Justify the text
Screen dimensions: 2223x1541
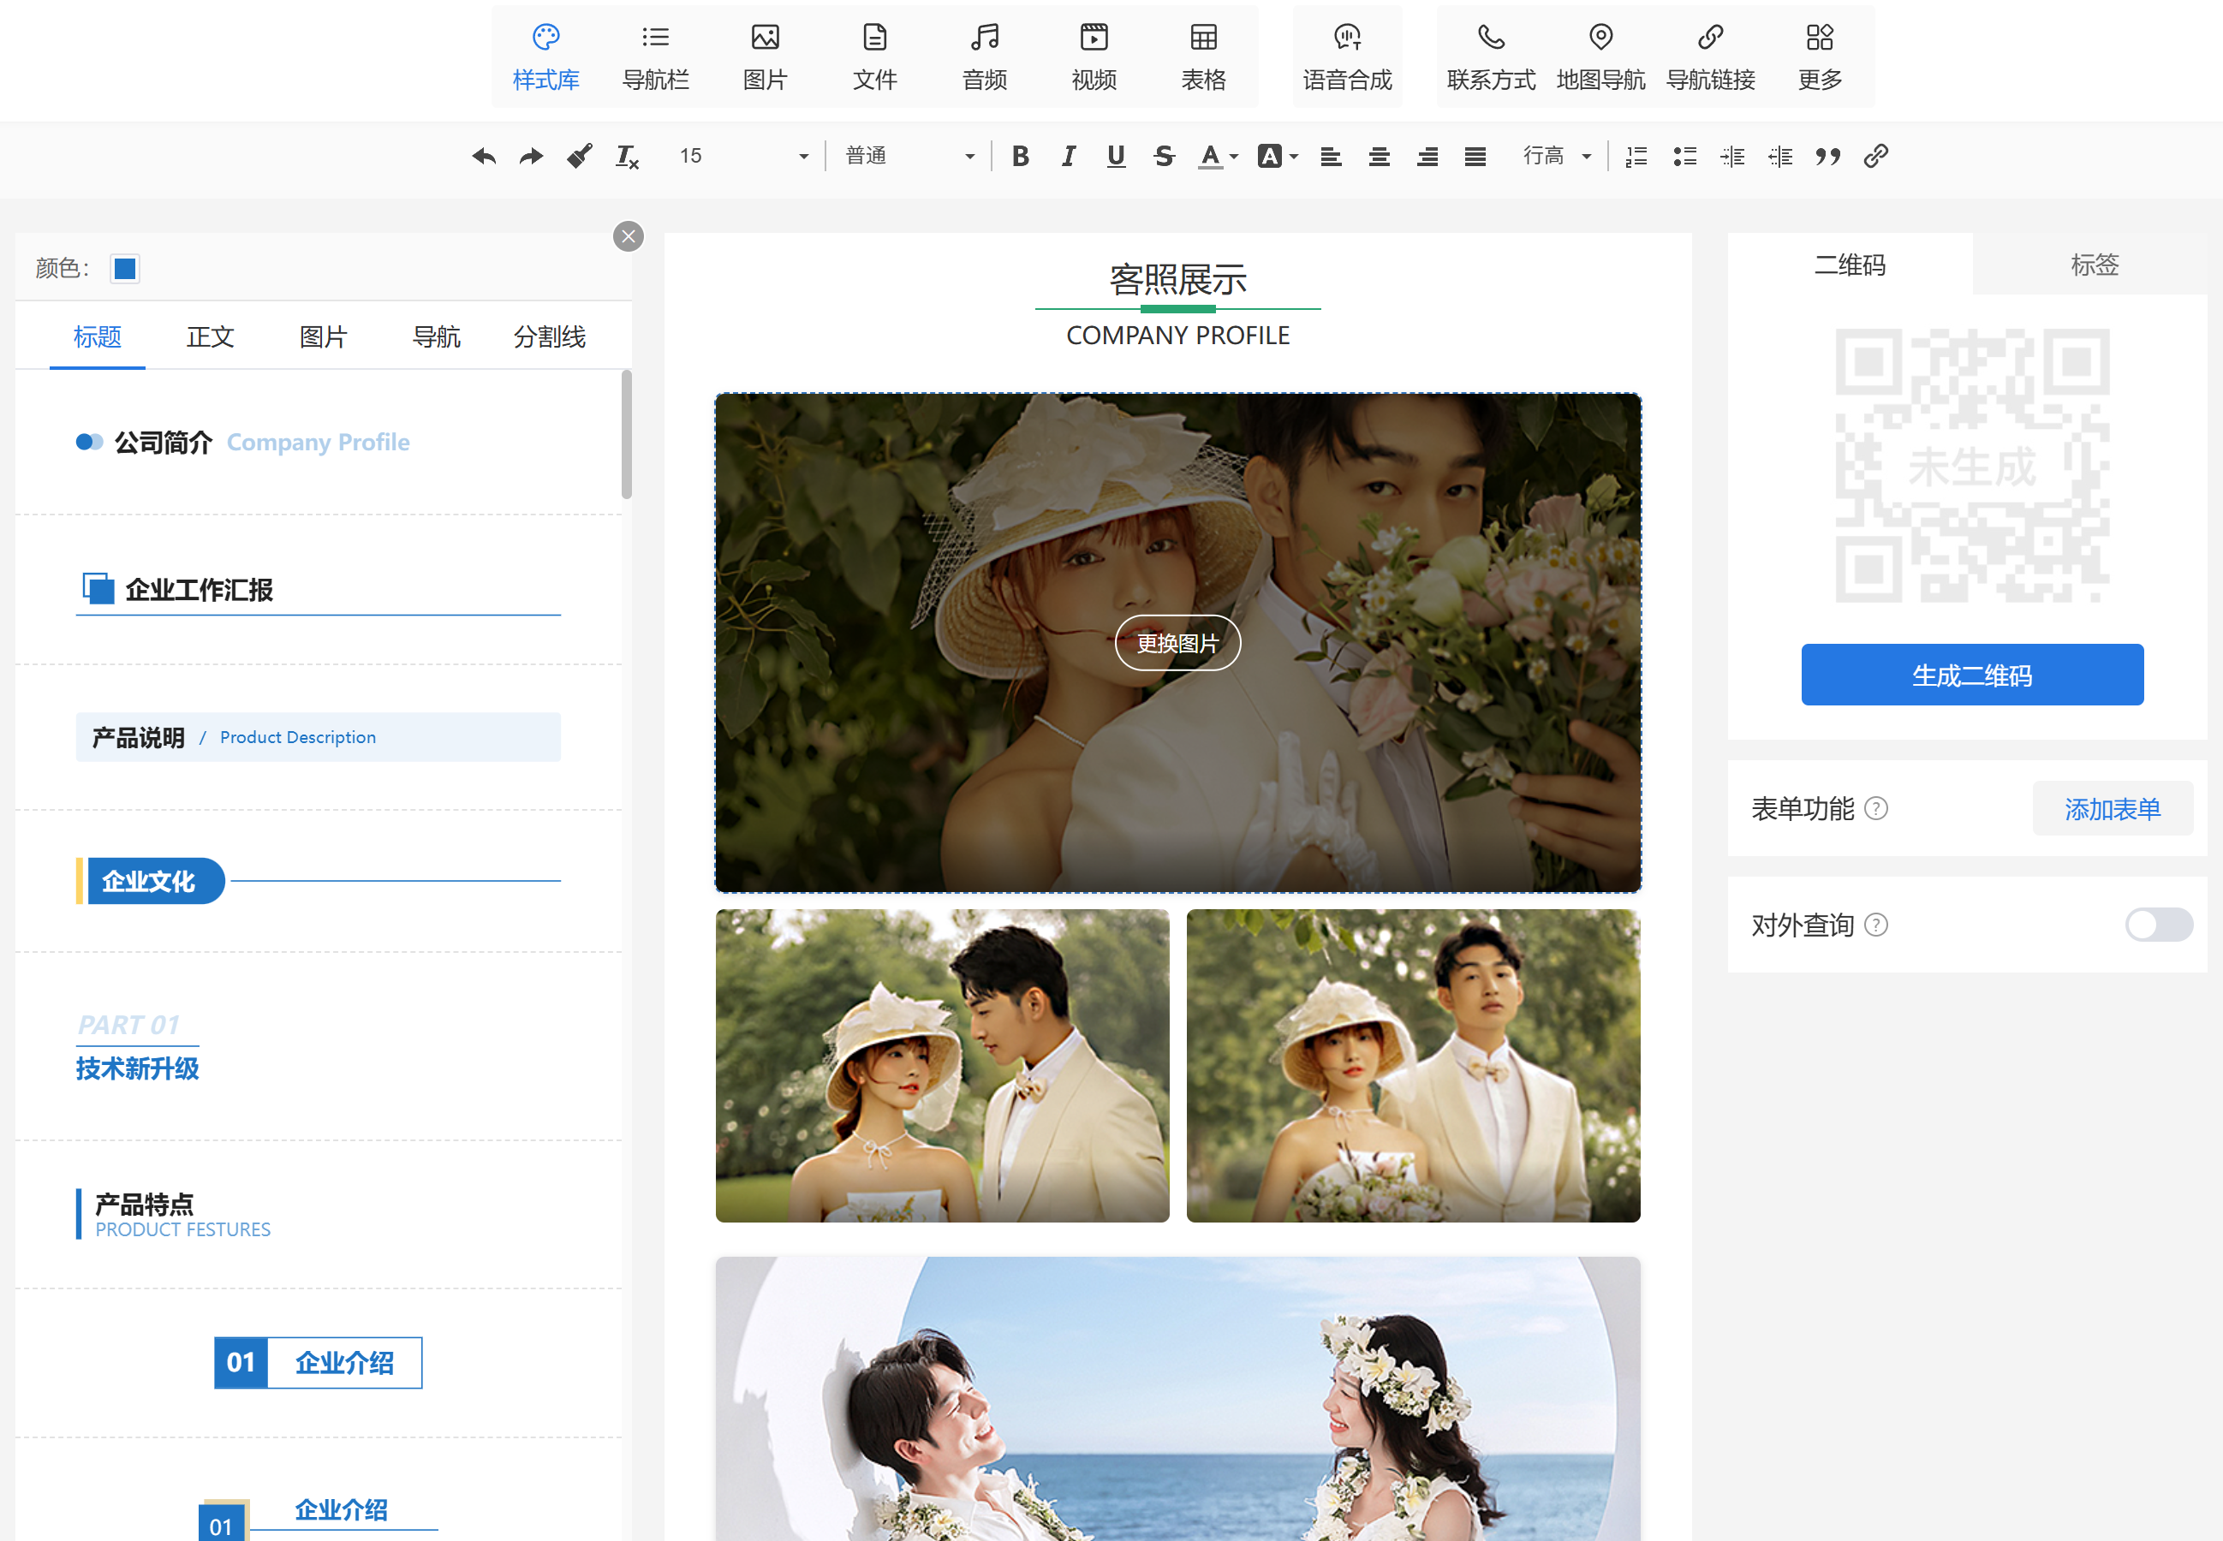1475,157
